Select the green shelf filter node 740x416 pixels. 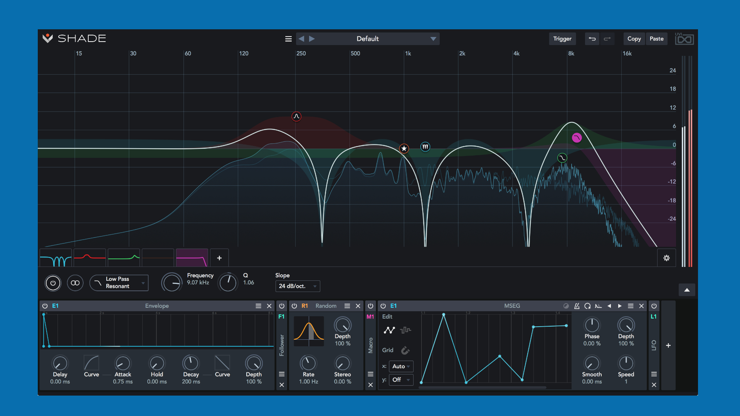coord(562,158)
